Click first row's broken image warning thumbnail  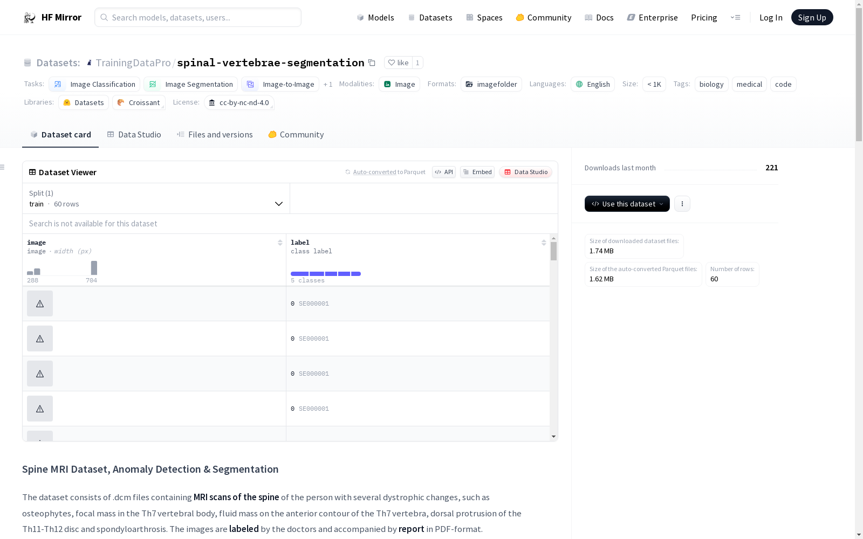coord(40,303)
